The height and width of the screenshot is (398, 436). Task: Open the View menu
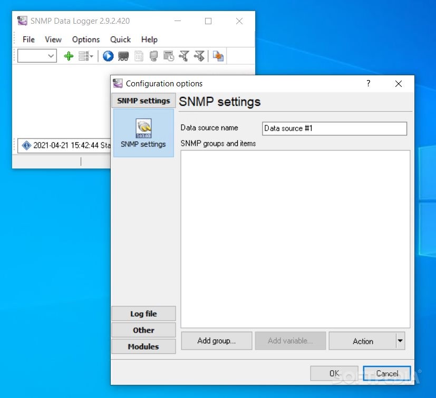click(53, 39)
